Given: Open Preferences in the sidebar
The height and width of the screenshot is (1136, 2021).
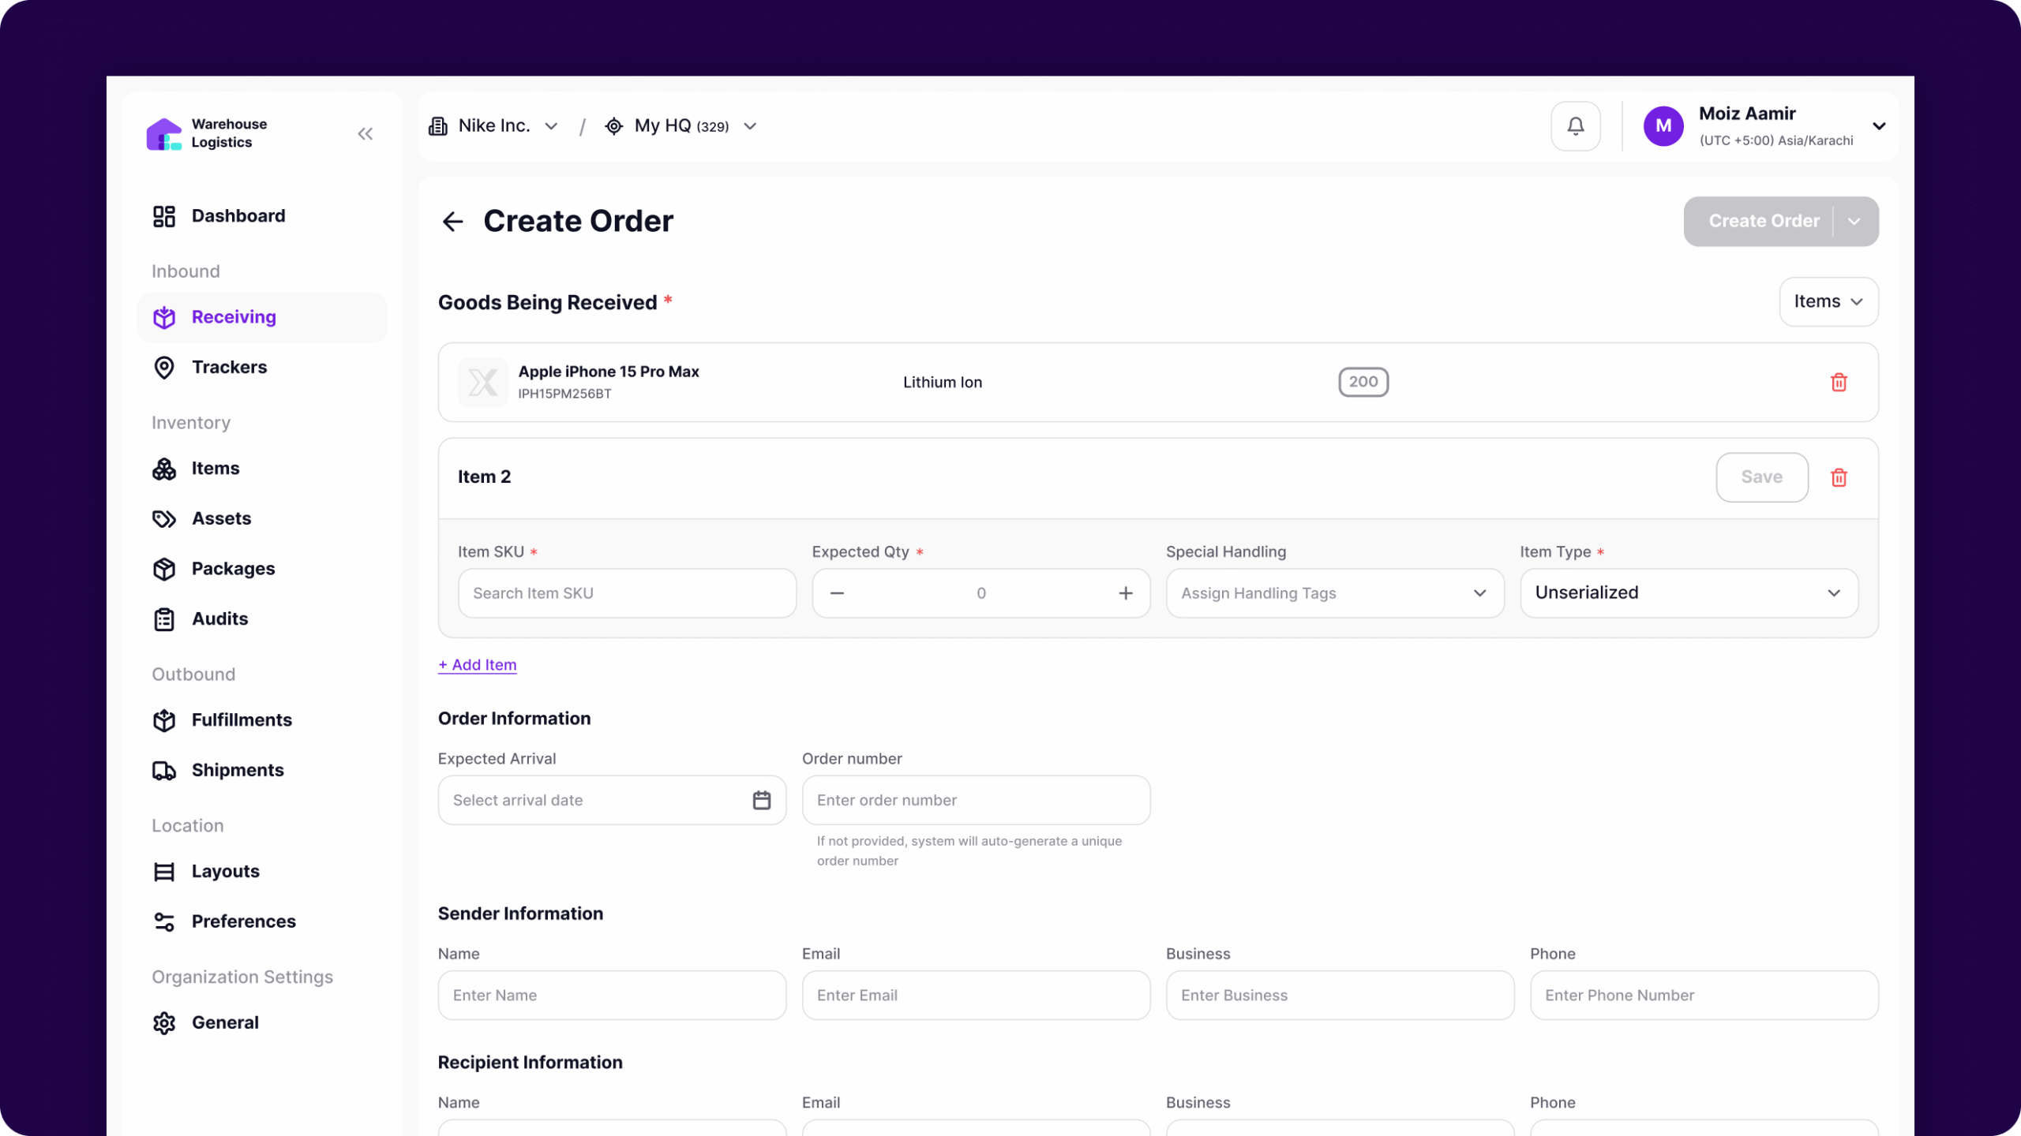Looking at the screenshot, I should coord(261,921).
